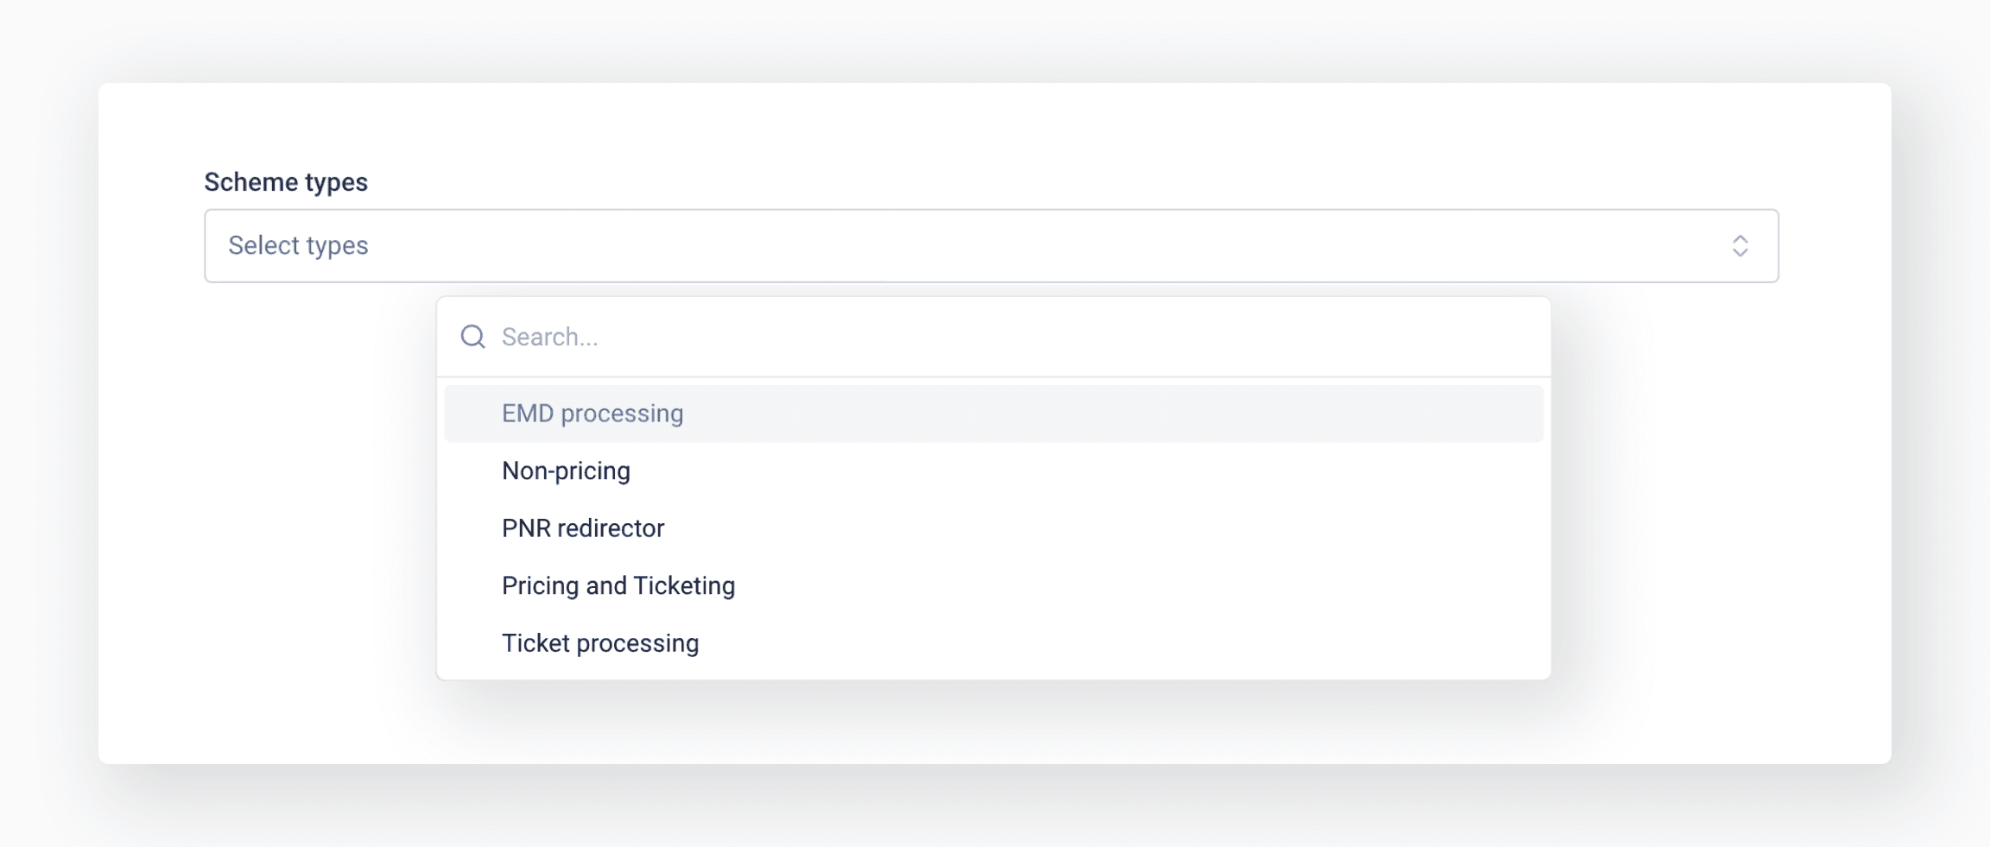This screenshot has height=847, width=1990.
Task: Collapse the Scheme types dropdown via its arrows
Action: (1740, 246)
